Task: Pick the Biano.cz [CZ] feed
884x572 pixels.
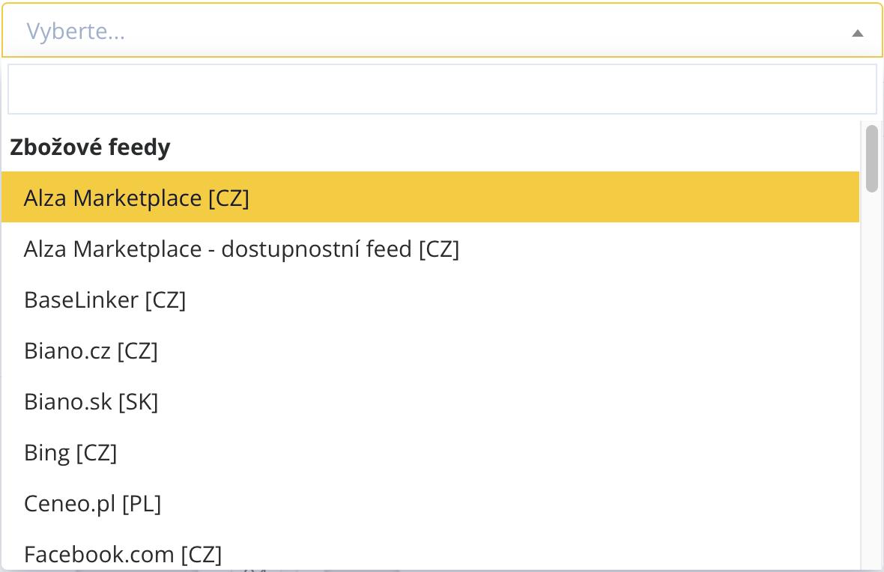Action: (91, 350)
